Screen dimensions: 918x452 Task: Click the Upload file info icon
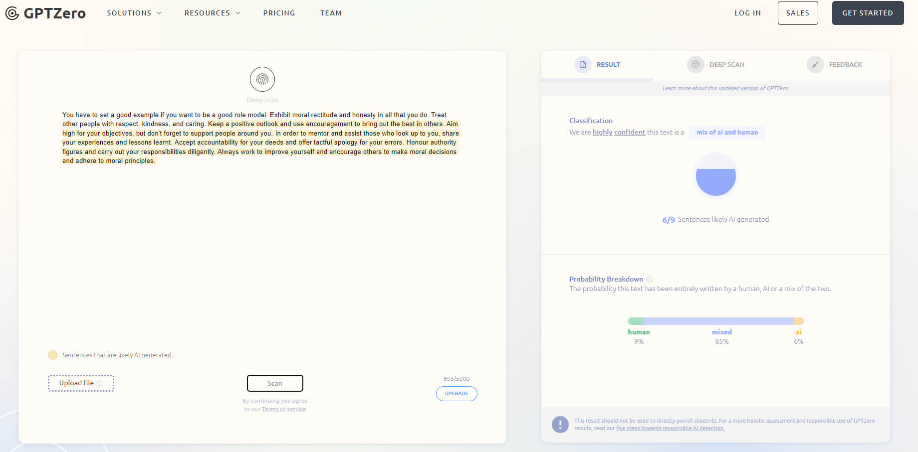(100, 383)
